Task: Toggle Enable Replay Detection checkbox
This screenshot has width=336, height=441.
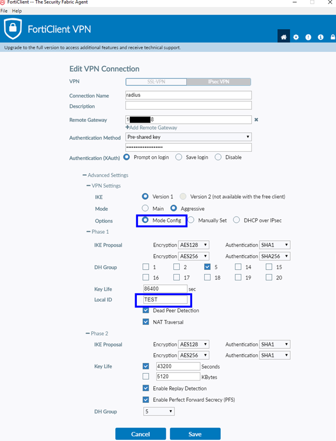Action: pos(145,388)
